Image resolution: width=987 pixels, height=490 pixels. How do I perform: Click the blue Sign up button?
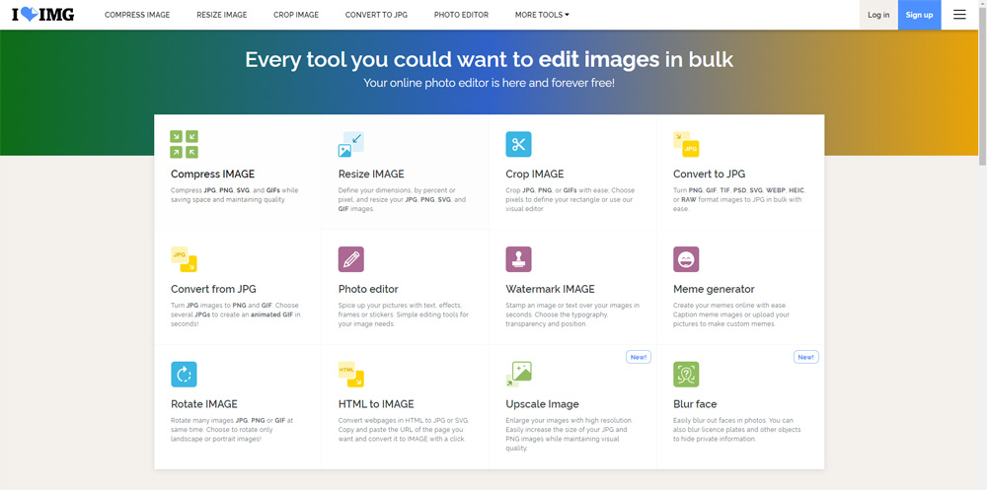(919, 15)
